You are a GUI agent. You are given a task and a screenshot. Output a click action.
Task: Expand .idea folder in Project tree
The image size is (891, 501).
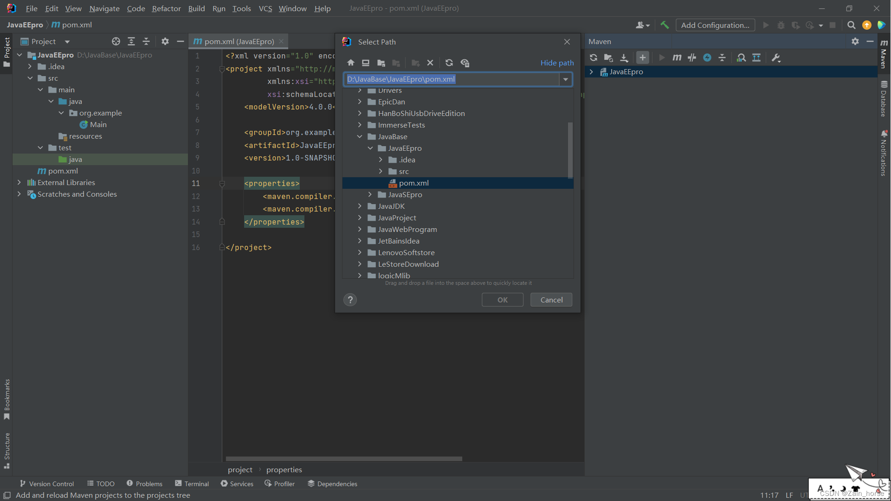coord(30,66)
